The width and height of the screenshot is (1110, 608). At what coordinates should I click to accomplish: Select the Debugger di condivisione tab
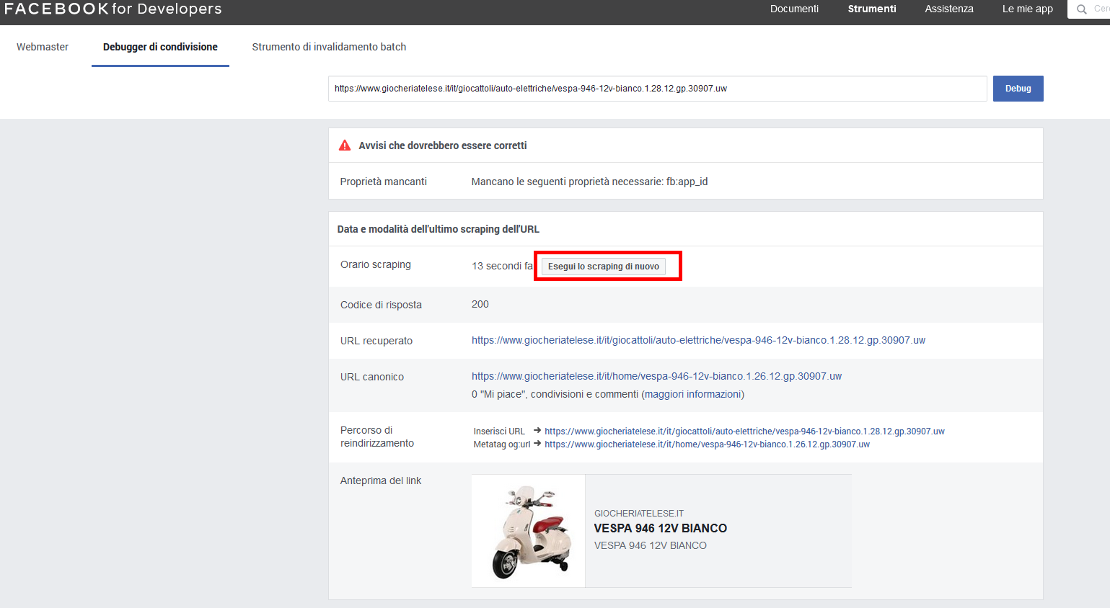160,47
